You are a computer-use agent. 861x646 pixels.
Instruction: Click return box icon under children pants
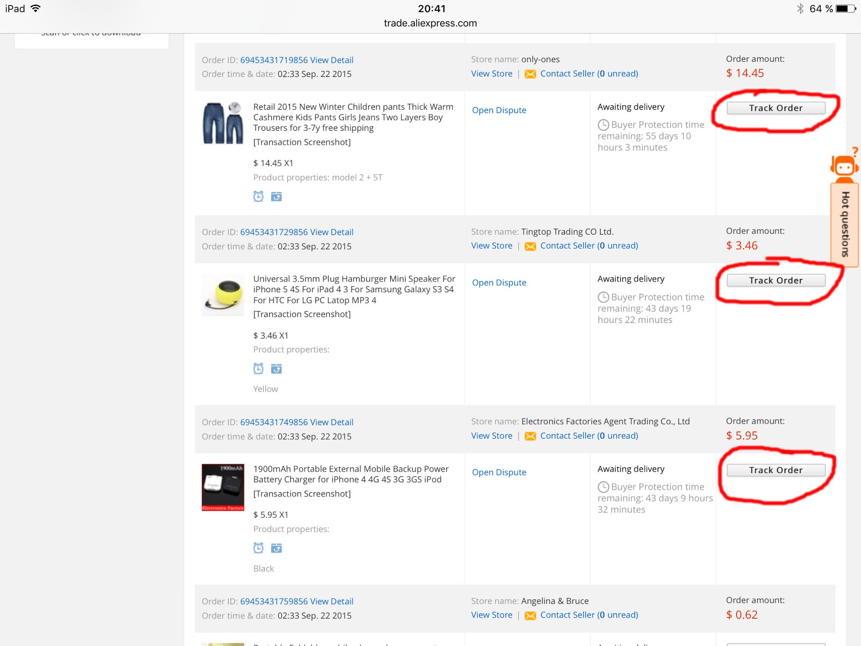tap(277, 196)
